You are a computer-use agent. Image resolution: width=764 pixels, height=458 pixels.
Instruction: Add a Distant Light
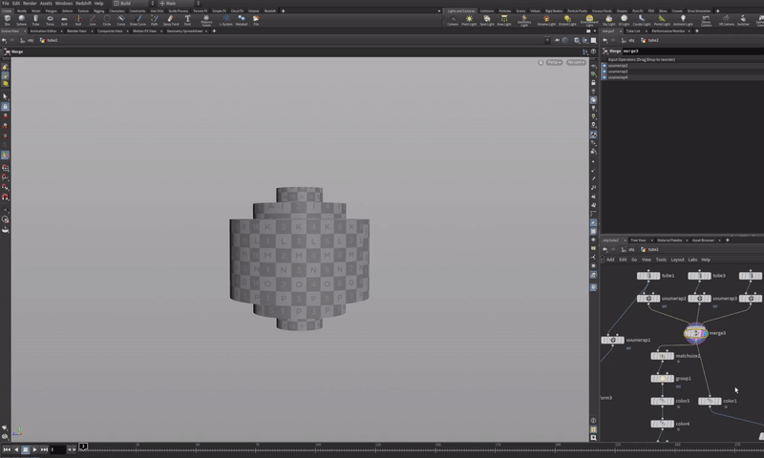click(x=567, y=20)
